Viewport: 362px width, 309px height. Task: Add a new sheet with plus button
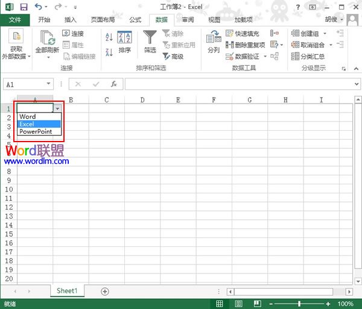click(105, 292)
